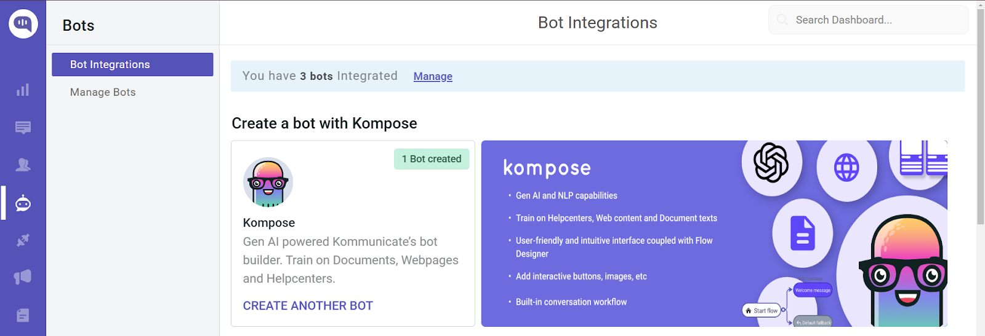
Task: Select Manage Bots menu item
Action: click(x=103, y=92)
